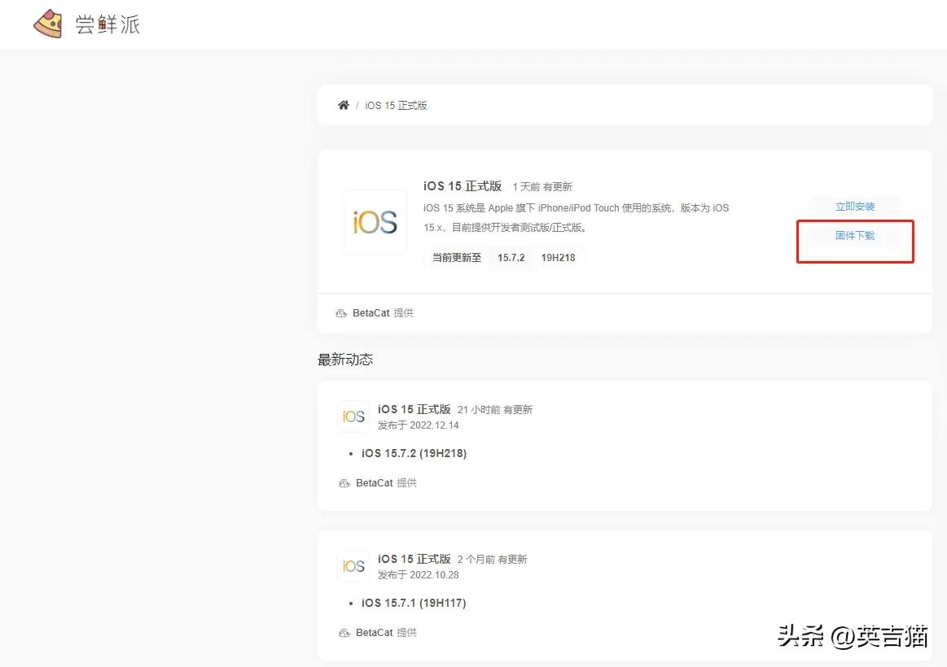The image size is (947, 667).
Task: Open the iOS 15.7.1 (19H117) list entry
Action: click(414, 603)
